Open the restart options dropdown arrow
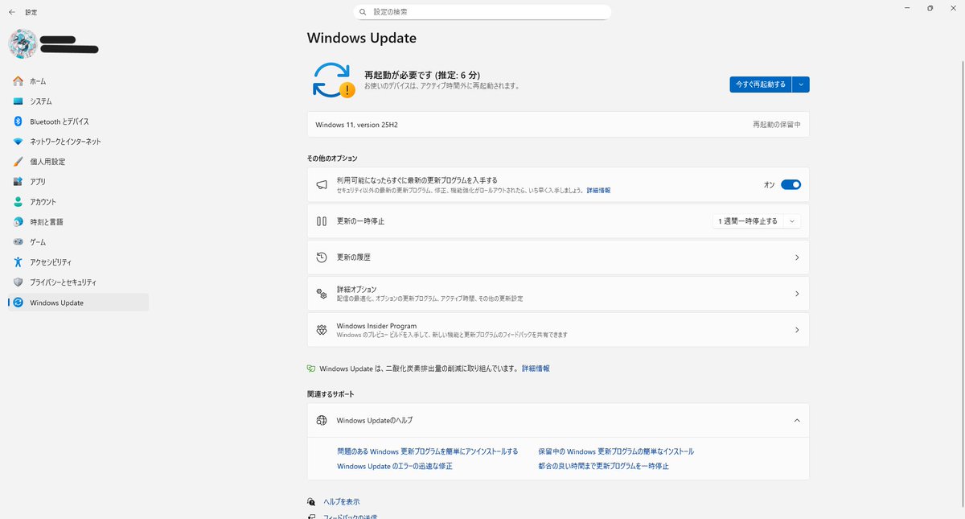965x519 pixels. 801,84
